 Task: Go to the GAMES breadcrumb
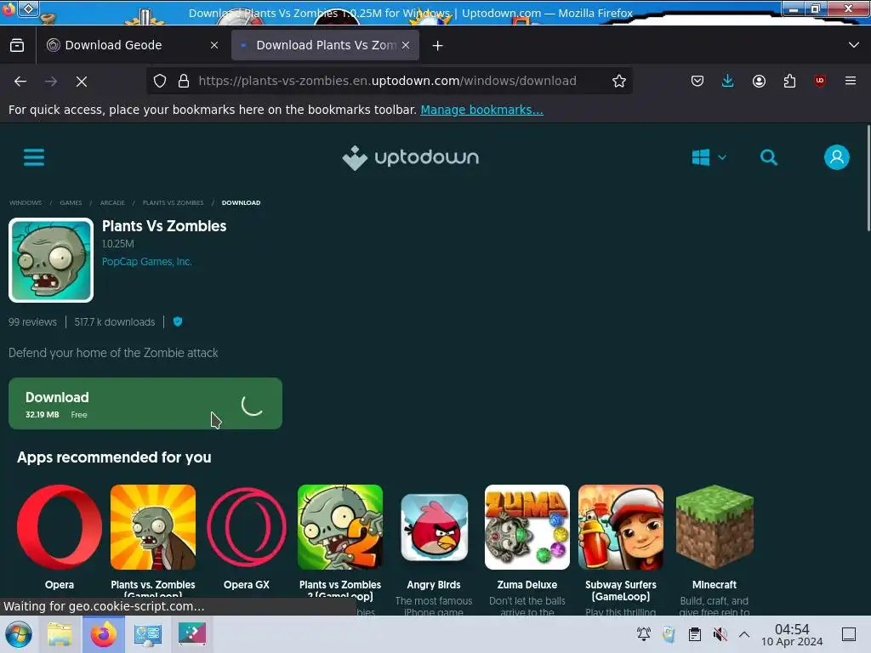click(71, 202)
